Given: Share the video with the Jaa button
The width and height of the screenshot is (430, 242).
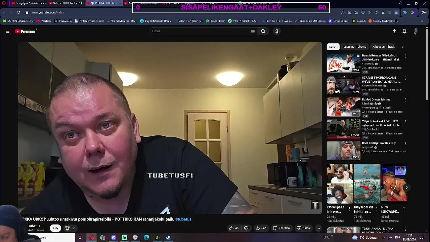Looking at the screenshot, I should click(261, 228).
